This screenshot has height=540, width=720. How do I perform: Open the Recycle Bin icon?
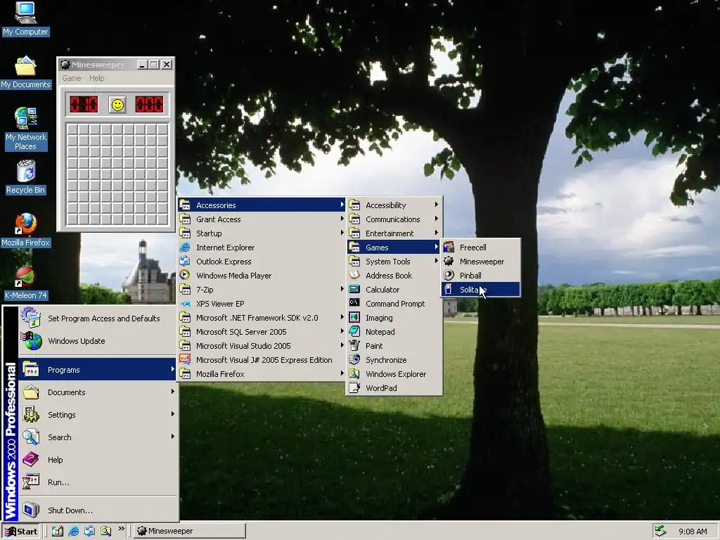(25, 178)
